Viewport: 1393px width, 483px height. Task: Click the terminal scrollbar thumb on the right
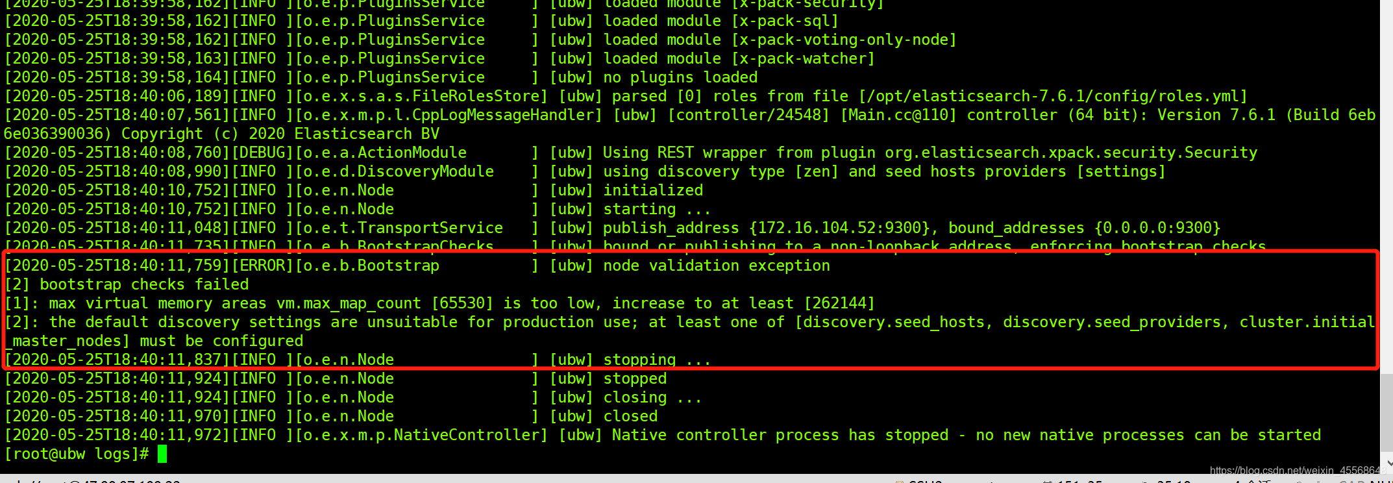pyautogui.click(x=1387, y=411)
